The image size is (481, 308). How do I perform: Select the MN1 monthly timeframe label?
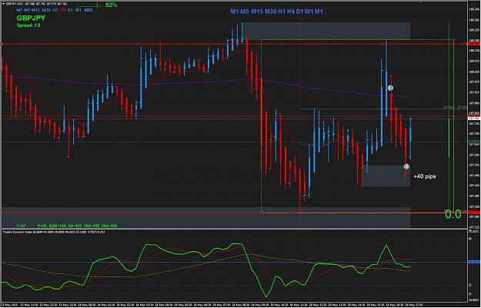pyautogui.click(x=89, y=10)
